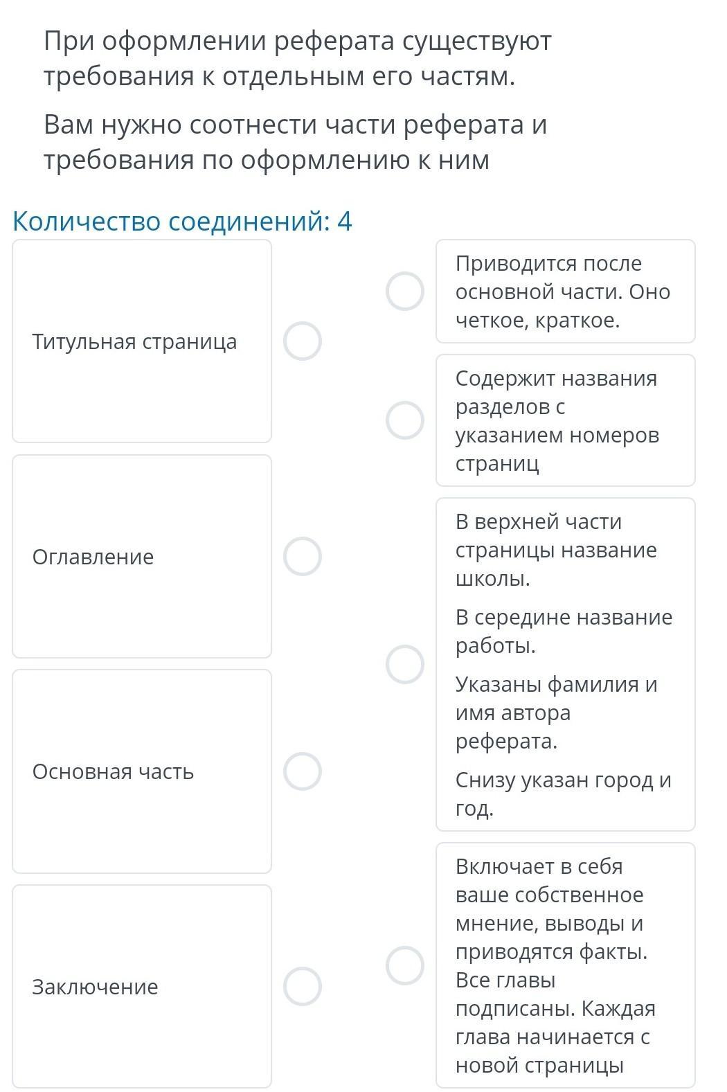
Task: Click the 'Приводится после основной части' answer card
Action: pos(565,292)
